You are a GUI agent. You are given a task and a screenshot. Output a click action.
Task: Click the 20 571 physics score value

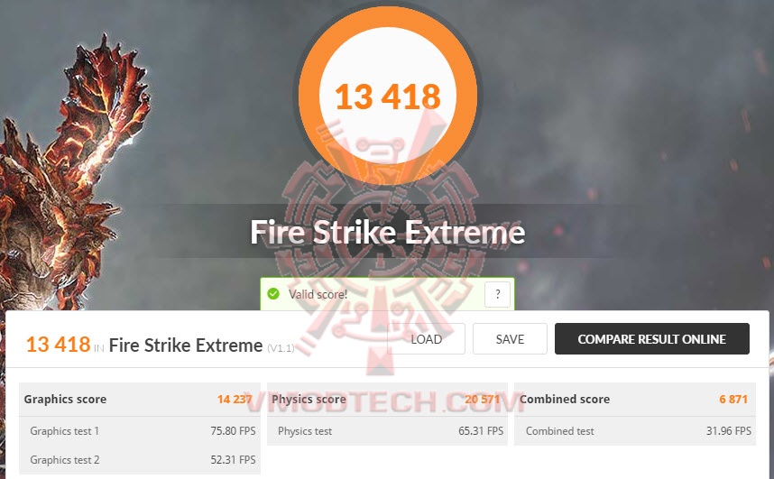(x=483, y=399)
